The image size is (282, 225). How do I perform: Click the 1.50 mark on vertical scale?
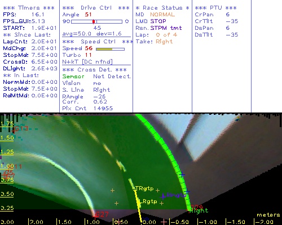pyautogui.click(x=7, y=138)
